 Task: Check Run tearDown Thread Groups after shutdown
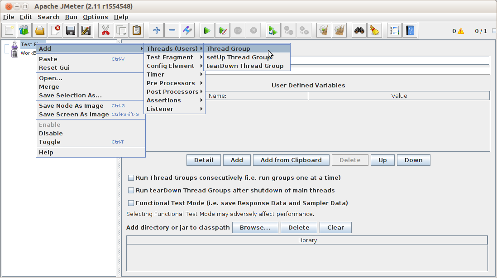coord(131,191)
